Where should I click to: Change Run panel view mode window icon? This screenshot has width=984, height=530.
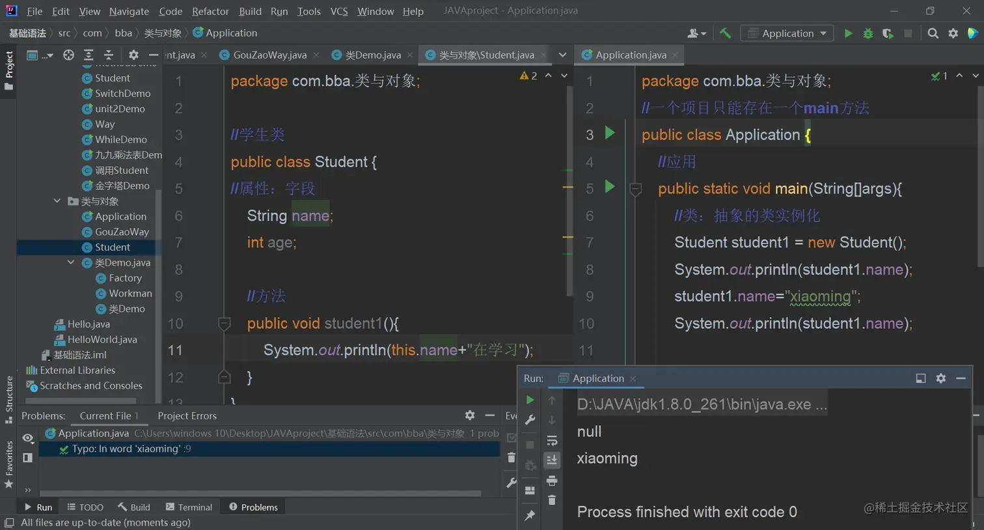click(921, 378)
